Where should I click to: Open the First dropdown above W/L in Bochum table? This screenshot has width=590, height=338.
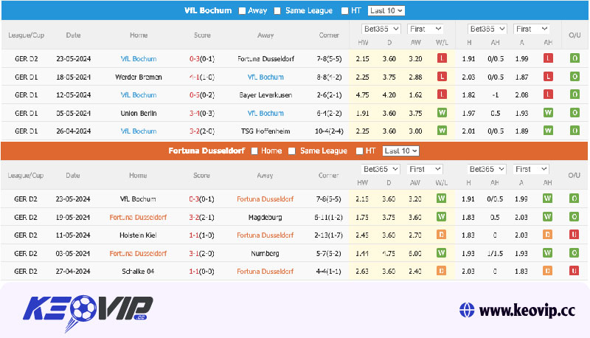coord(426,29)
